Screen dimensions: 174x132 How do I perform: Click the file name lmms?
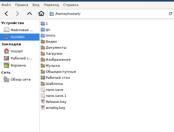coord(50,35)
